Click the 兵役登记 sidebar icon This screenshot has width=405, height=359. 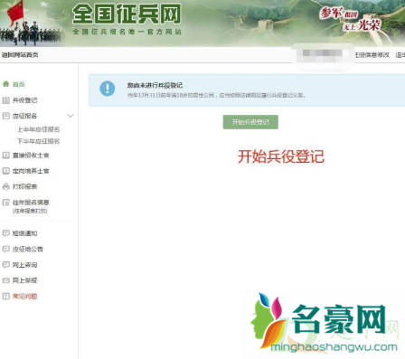pos(6,100)
